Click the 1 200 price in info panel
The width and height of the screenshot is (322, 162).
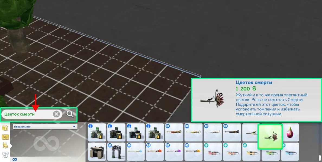[x=246, y=89]
